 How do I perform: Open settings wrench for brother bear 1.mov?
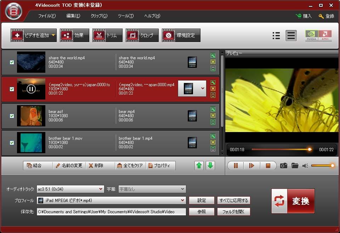[x=213, y=136]
